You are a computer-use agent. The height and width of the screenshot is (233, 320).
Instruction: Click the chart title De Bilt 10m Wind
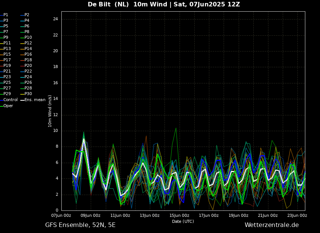click(x=164, y=5)
